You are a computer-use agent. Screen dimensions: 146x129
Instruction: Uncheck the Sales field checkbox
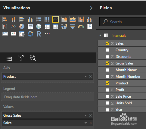tap(107, 43)
